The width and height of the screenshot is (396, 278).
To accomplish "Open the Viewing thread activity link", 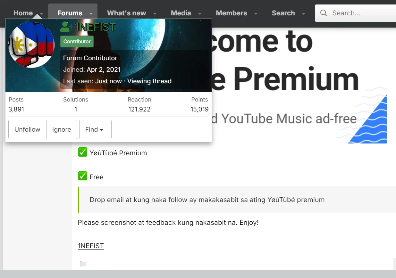I will (x=149, y=81).
